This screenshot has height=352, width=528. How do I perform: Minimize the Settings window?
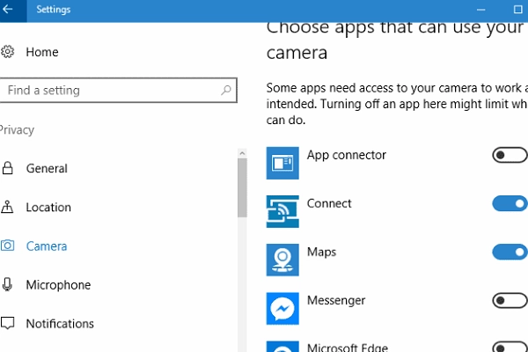[x=480, y=10]
